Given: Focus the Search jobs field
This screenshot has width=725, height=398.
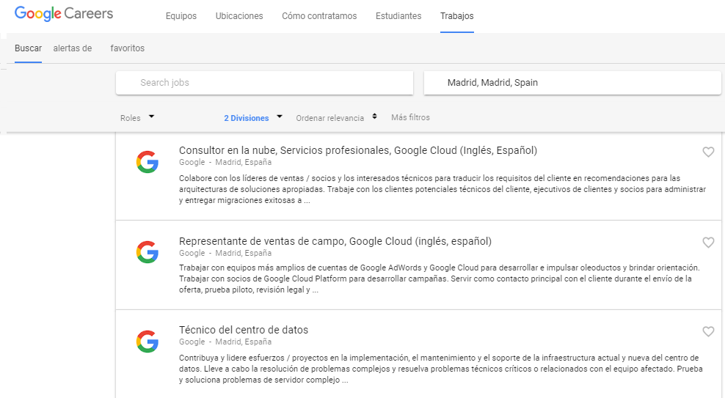Looking at the screenshot, I should pyautogui.click(x=264, y=83).
